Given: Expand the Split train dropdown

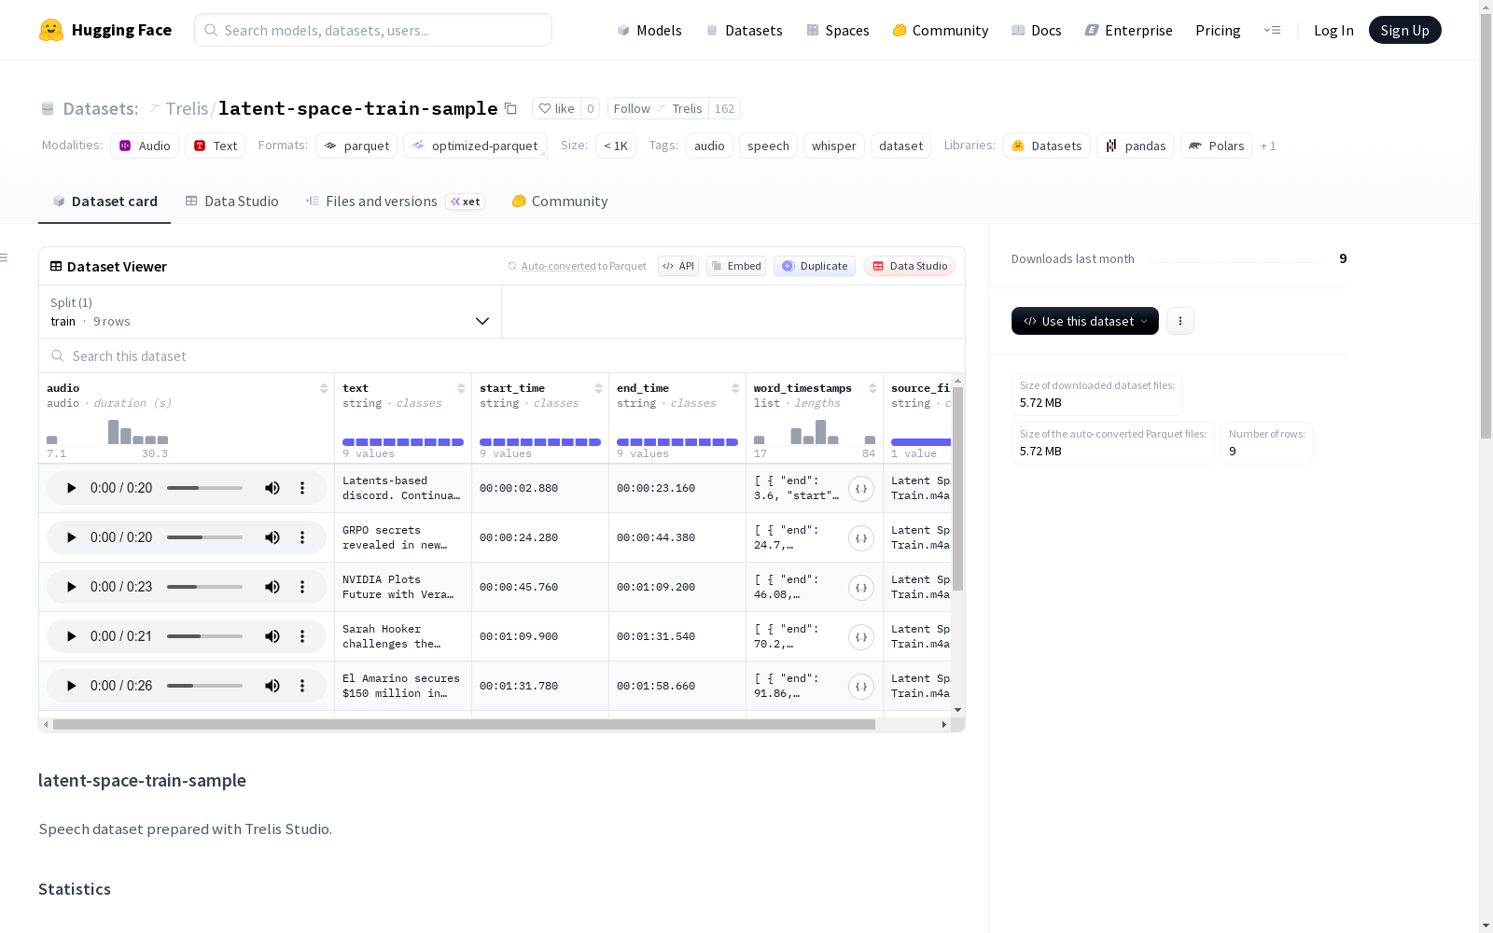Looking at the screenshot, I should 271,312.
